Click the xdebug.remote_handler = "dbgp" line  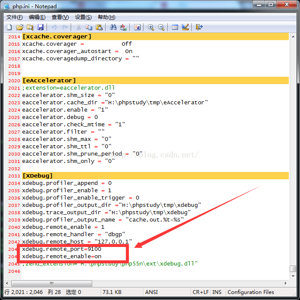tap(74, 234)
